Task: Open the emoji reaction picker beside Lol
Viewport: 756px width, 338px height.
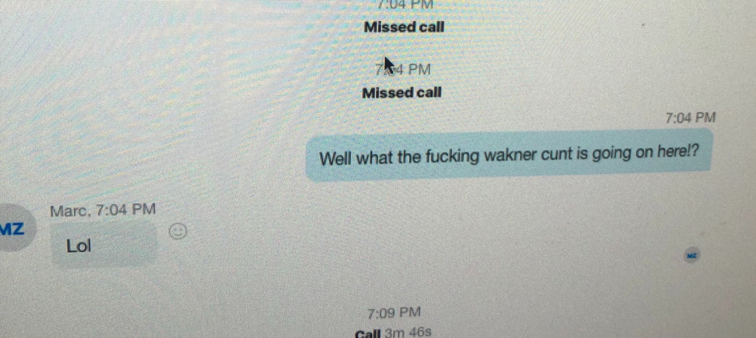Action: coord(178,232)
